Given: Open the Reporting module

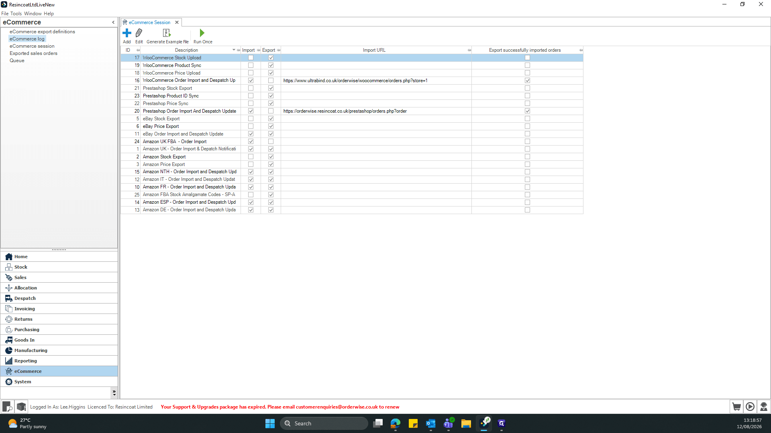Looking at the screenshot, I should (x=59, y=361).
